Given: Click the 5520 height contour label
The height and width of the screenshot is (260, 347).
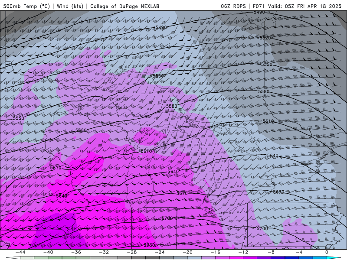Looking at the screenshot, I should (x=265, y=38).
